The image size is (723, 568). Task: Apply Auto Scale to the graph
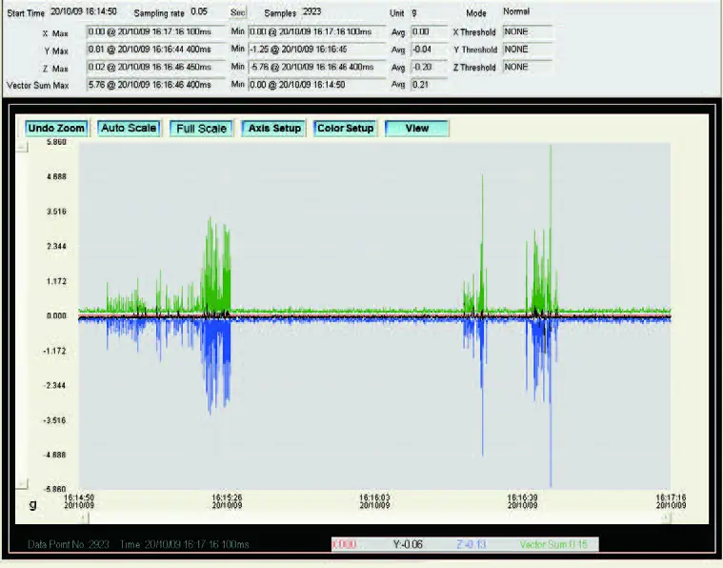pyautogui.click(x=128, y=129)
